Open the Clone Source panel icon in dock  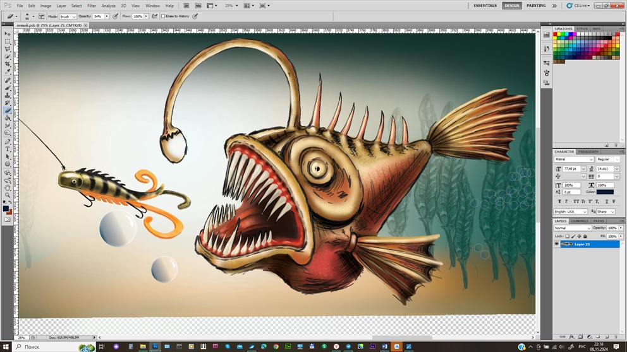tap(547, 83)
